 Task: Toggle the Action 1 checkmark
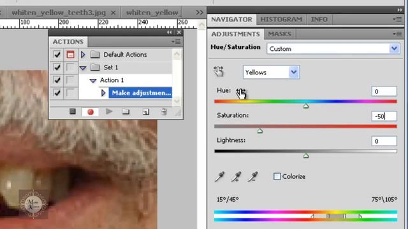pyautogui.click(x=57, y=80)
